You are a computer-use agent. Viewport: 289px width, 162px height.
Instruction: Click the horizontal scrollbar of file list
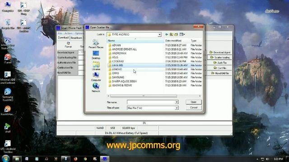144,96
